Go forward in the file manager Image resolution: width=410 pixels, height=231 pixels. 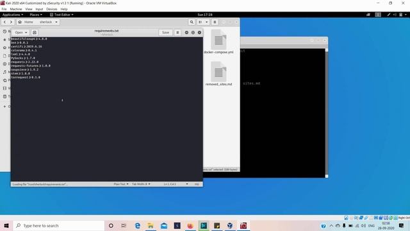point(11,22)
